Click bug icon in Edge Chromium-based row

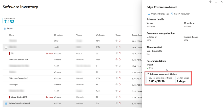pyautogui.click(x=120, y=103)
